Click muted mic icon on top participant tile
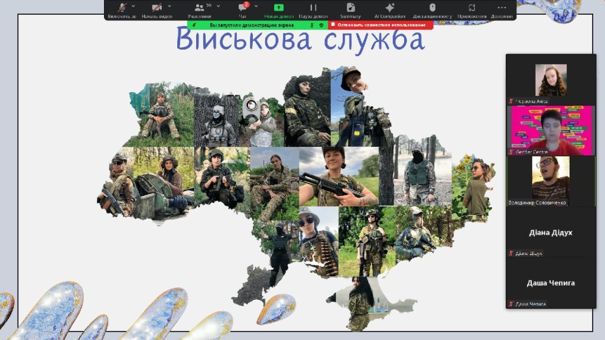Viewport: 605px width, 340px height. (511, 101)
